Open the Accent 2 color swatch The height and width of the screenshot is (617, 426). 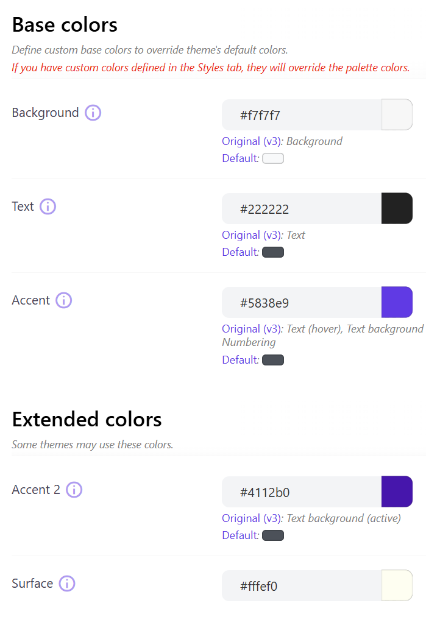pyautogui.click(x=397, y=492)
